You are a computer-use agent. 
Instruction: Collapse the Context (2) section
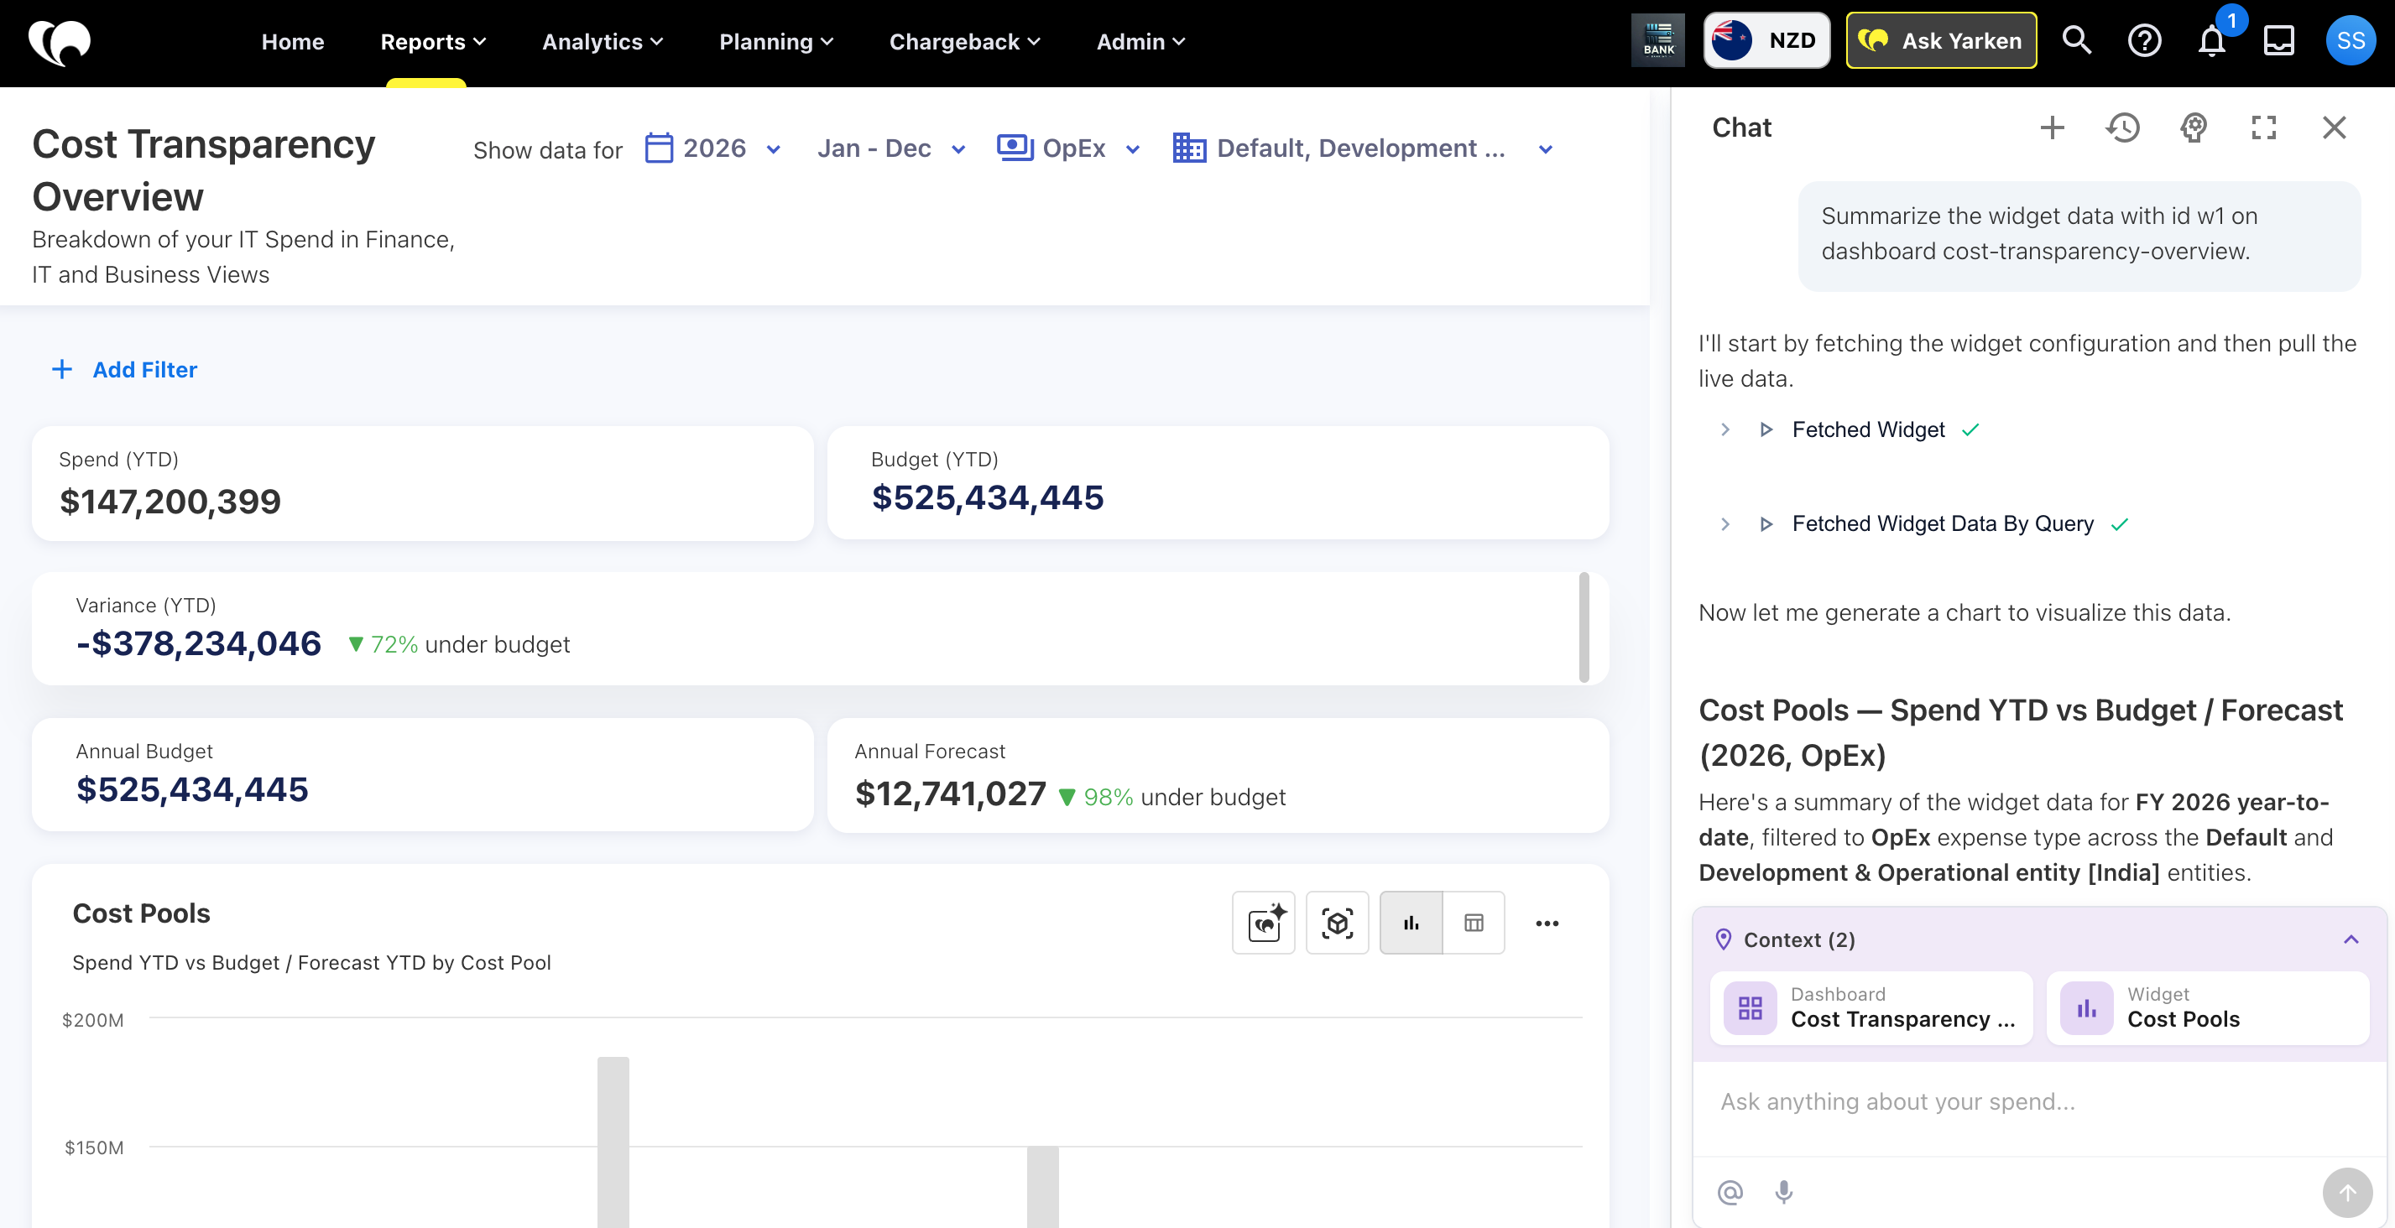pos(2351,939)
